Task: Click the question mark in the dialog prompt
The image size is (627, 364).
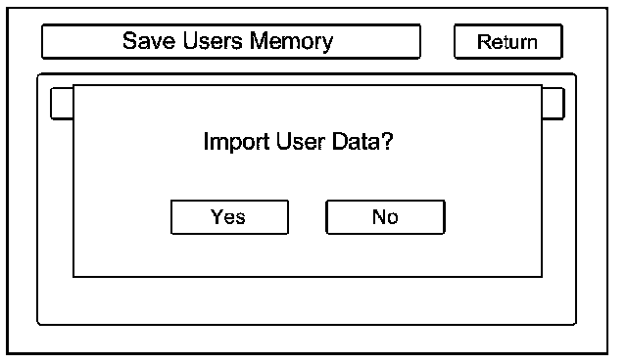Action: click(387, 141)
